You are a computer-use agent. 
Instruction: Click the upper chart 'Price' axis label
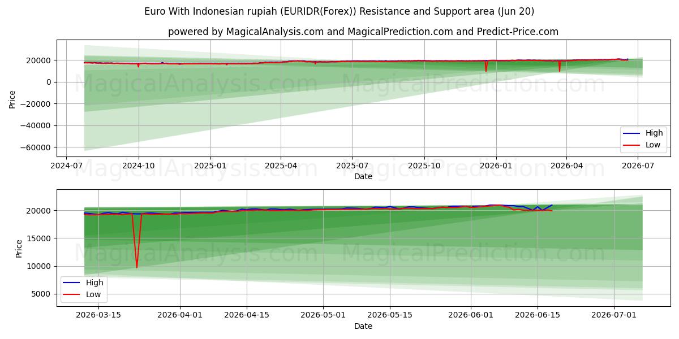[12, 98]
